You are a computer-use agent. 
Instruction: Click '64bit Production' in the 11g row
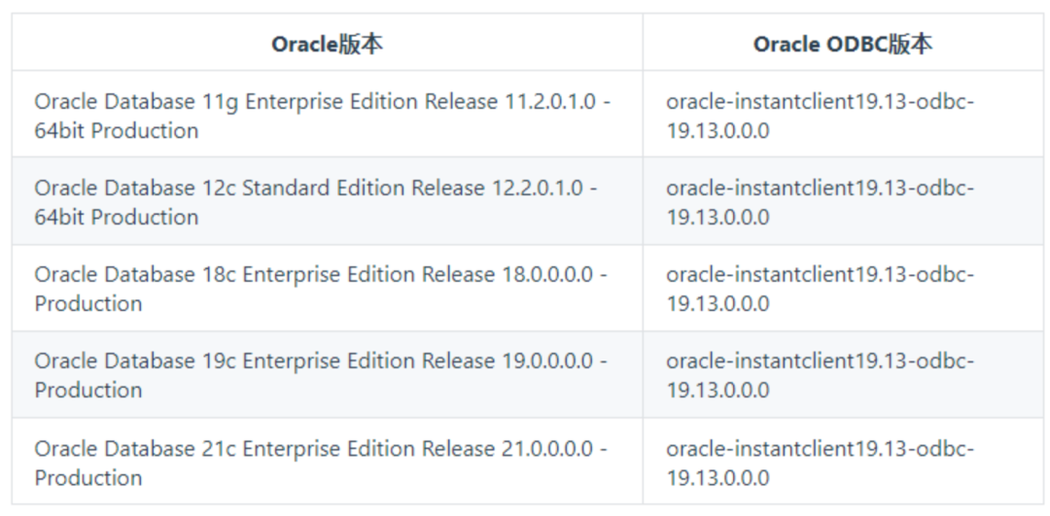click(117, 130)
